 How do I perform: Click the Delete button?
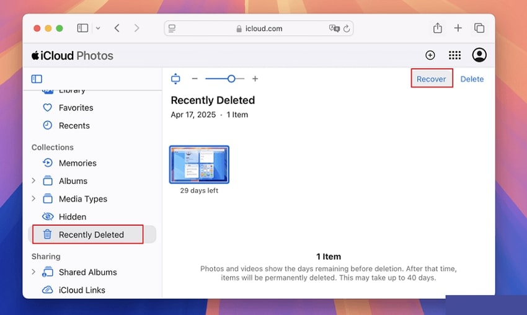(472, 79)
